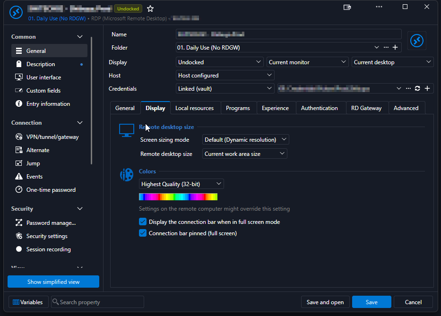
Task: Click the credentials ellipsis options icon
Action: (x=408, y=88)
